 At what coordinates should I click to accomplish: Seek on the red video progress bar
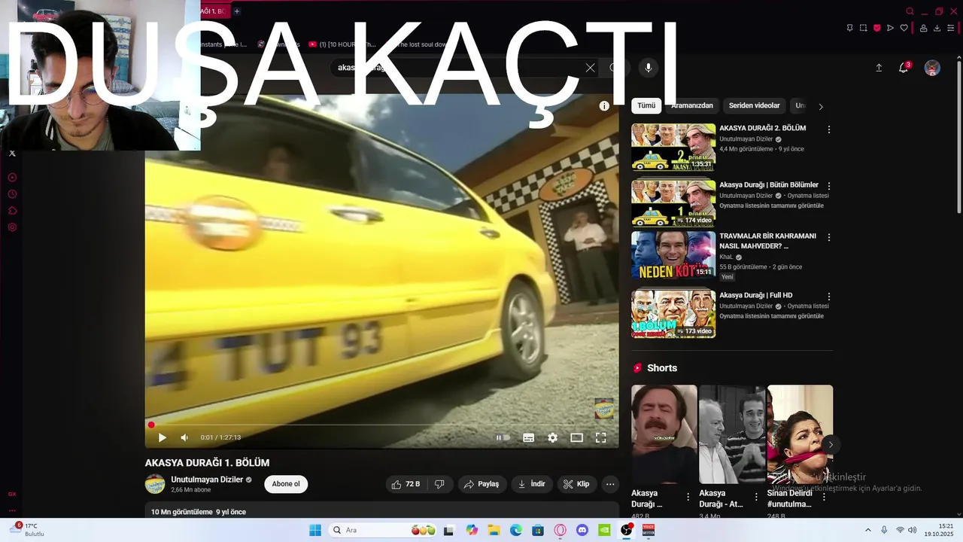coord(382,425)
